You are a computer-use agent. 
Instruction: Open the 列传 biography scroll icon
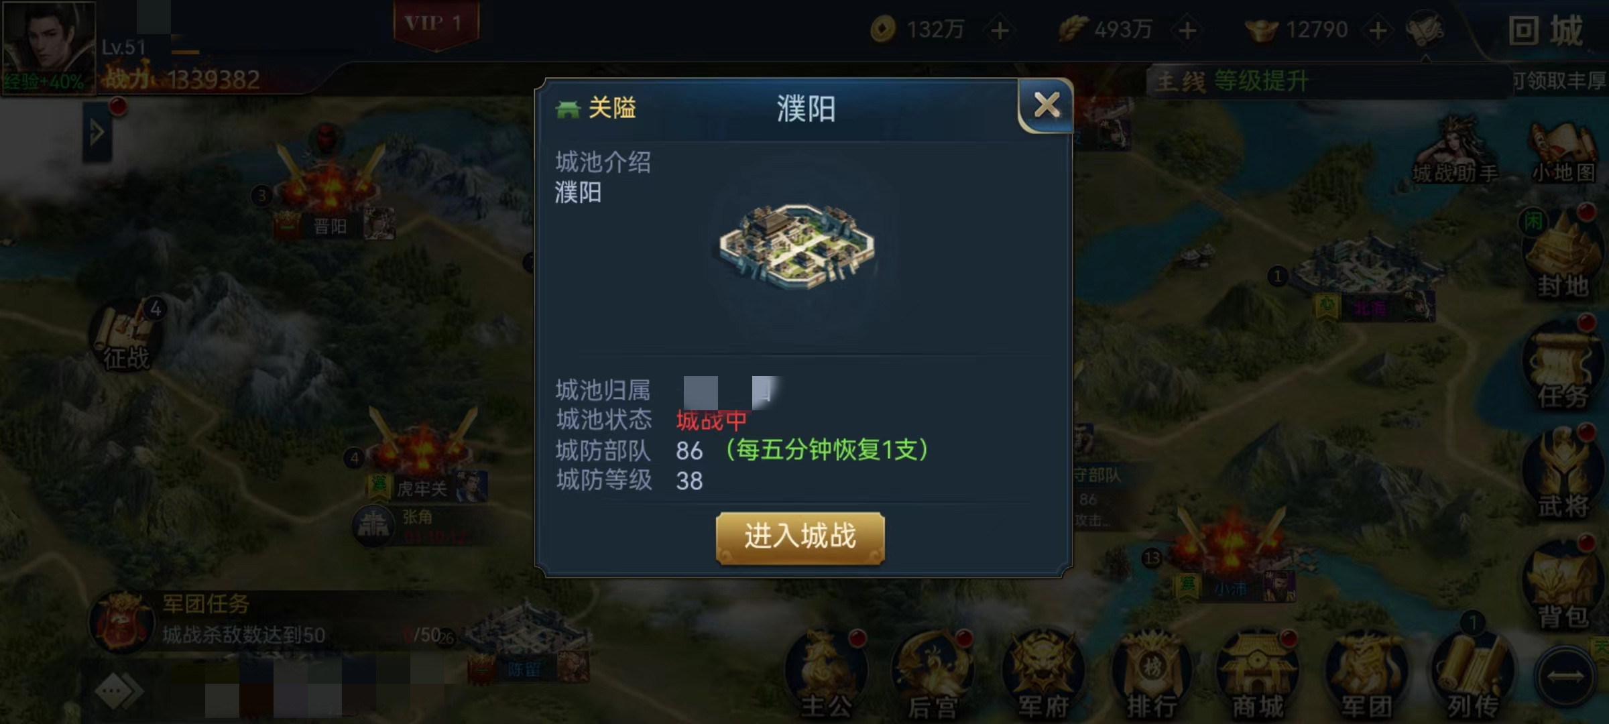click(x=1474, y=674)
